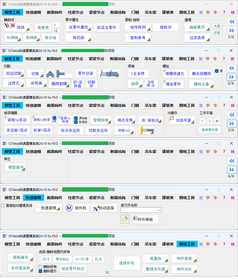238x279 pixels.
Task: Untick the 删除提示 checkbox
Action: point(41,271)
